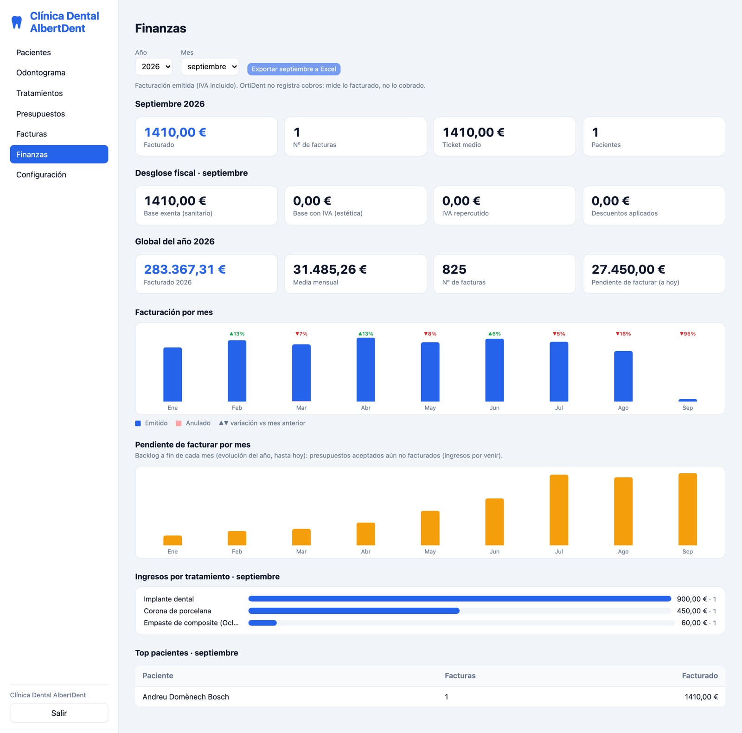The width and height of the screenshot is (742, 733).
Task: Click the IVA repercutido card
Action: (x=505, y=206)
